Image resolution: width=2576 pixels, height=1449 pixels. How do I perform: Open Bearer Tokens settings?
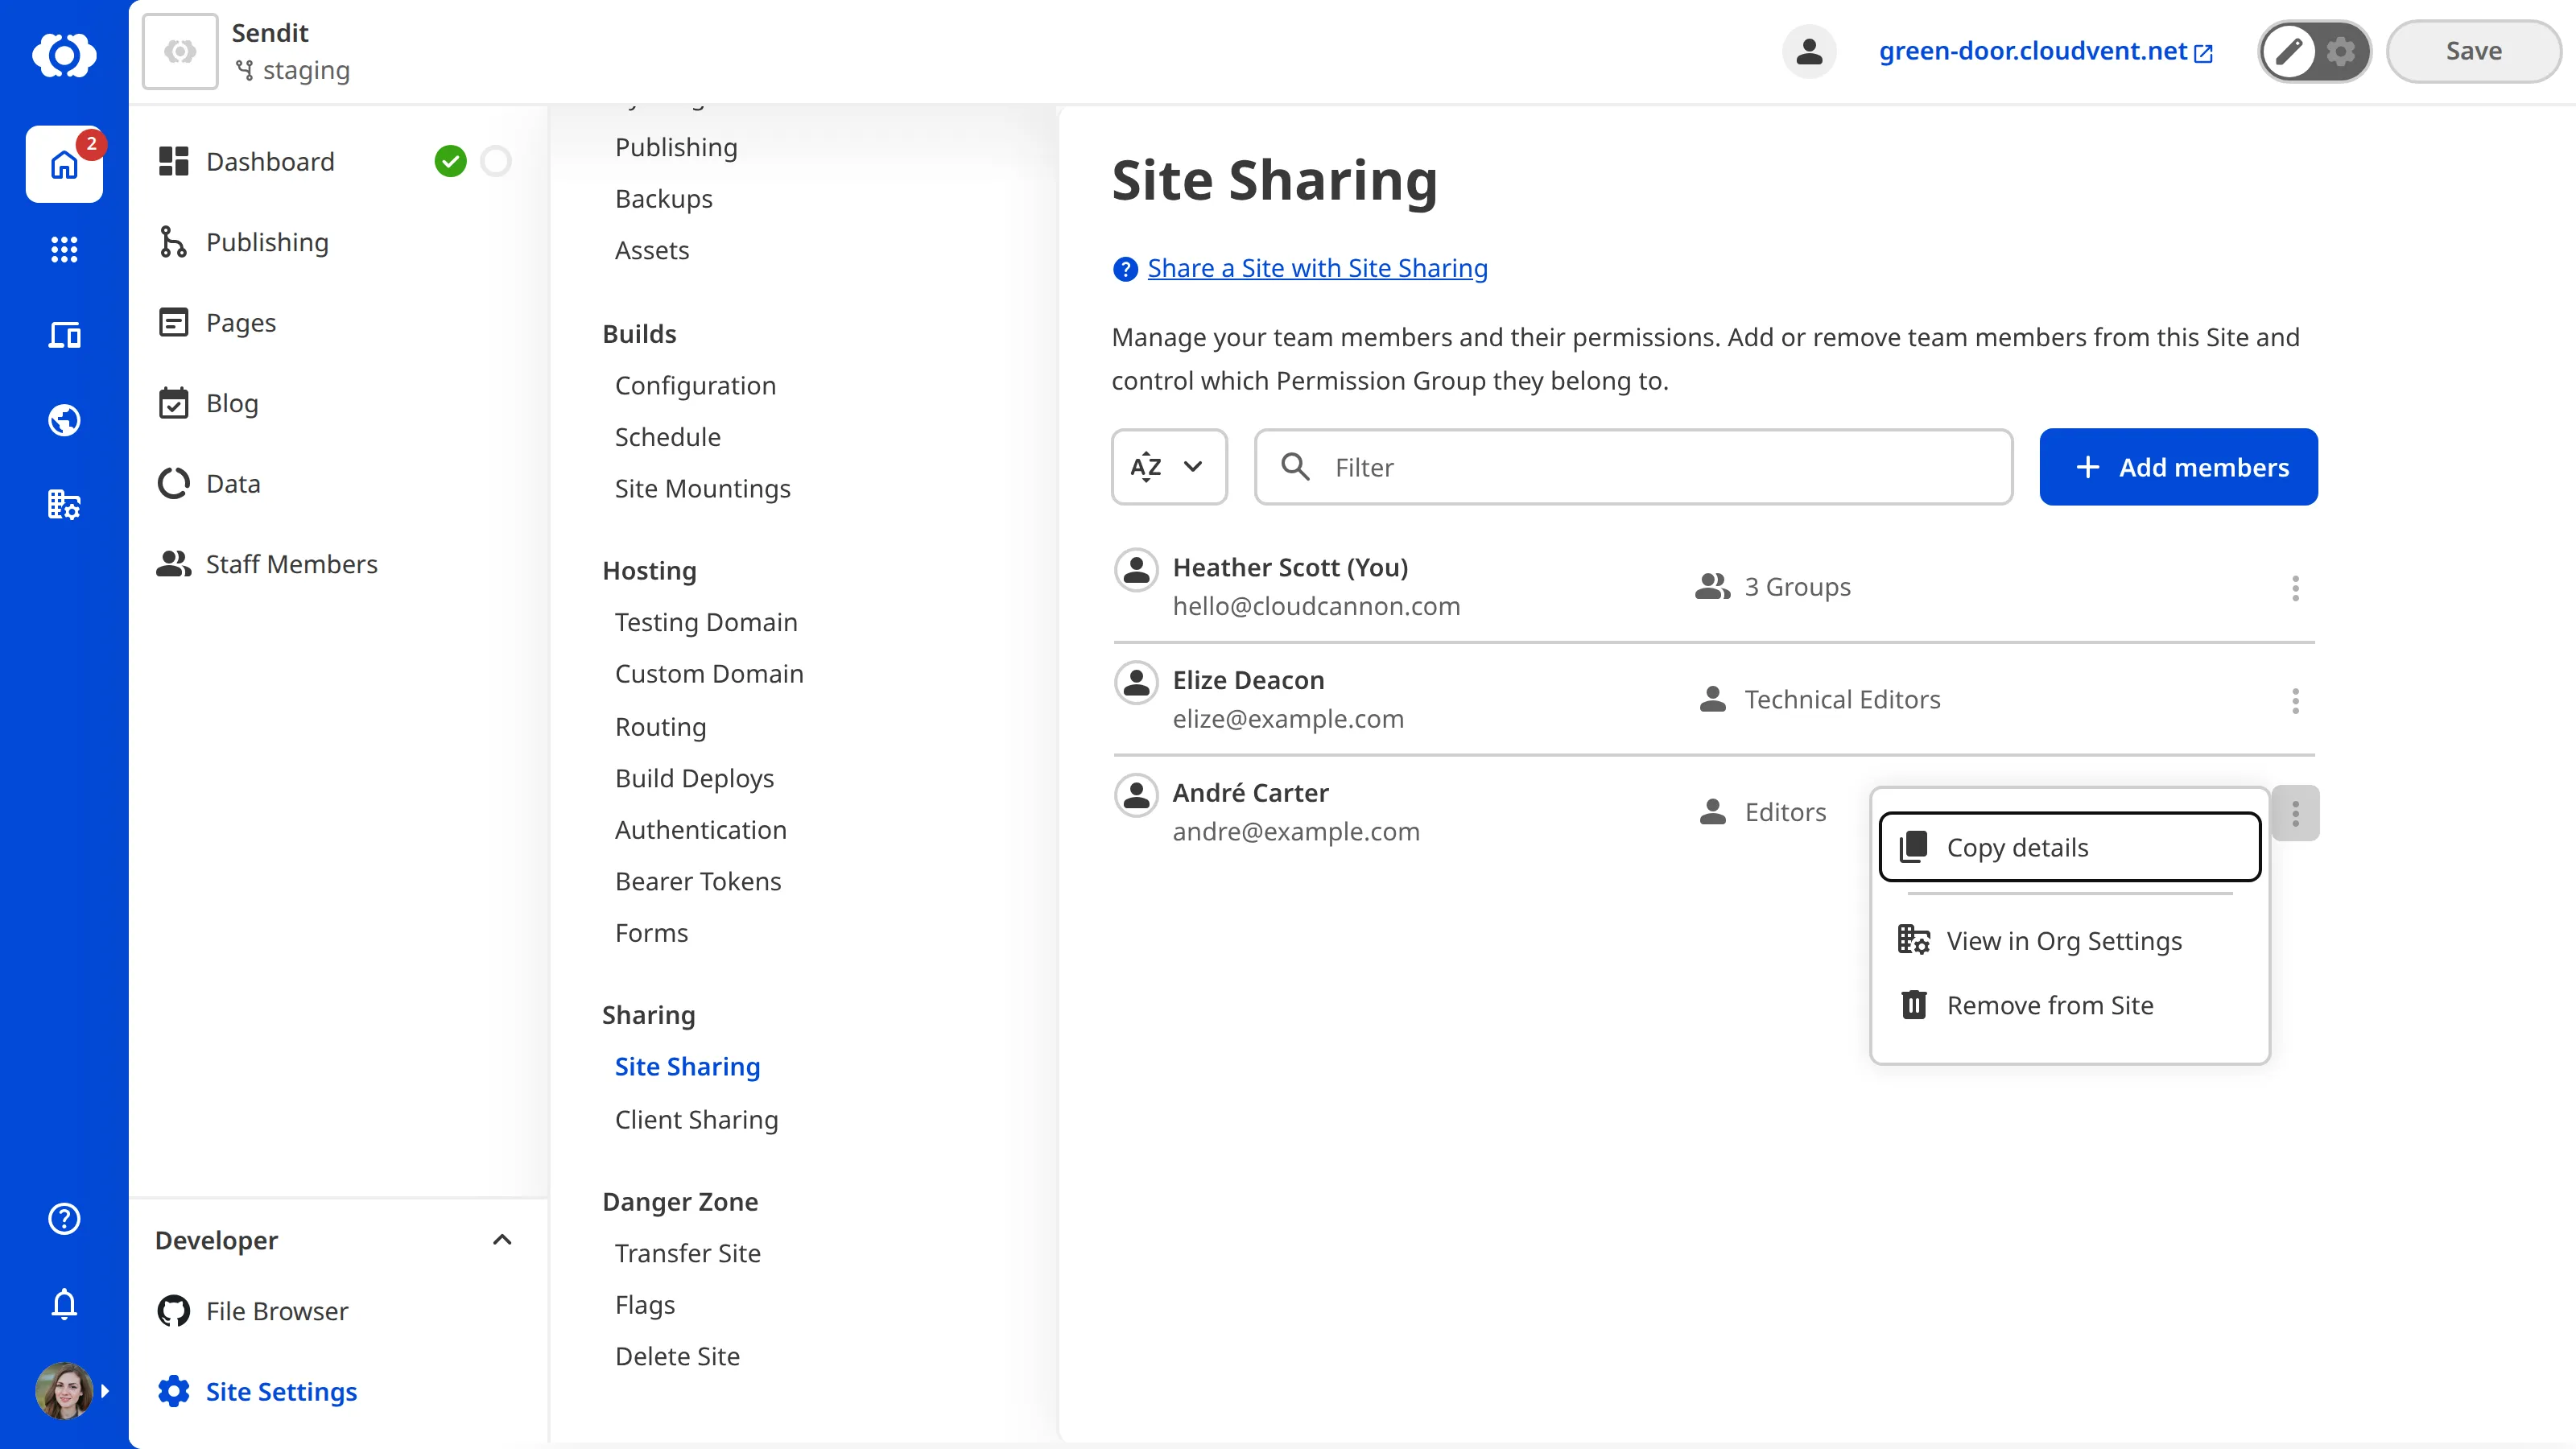(x=698, y=881)
